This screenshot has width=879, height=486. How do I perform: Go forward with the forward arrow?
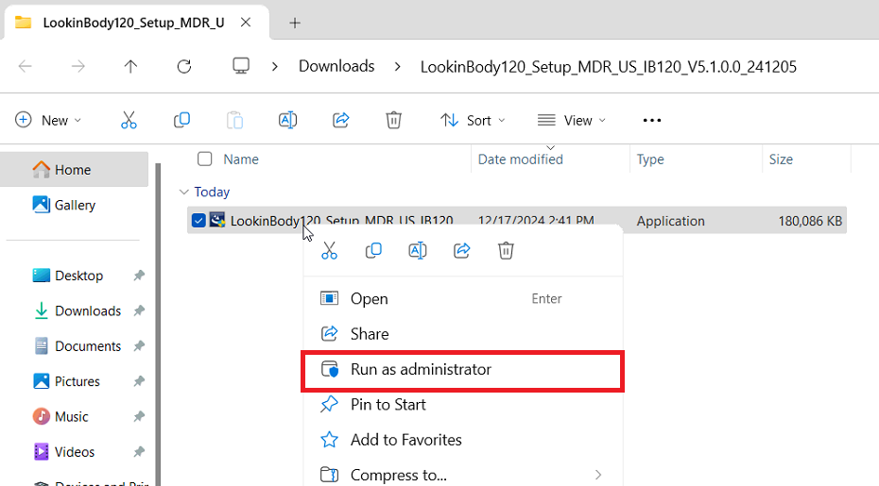click(x=78, y=67)
